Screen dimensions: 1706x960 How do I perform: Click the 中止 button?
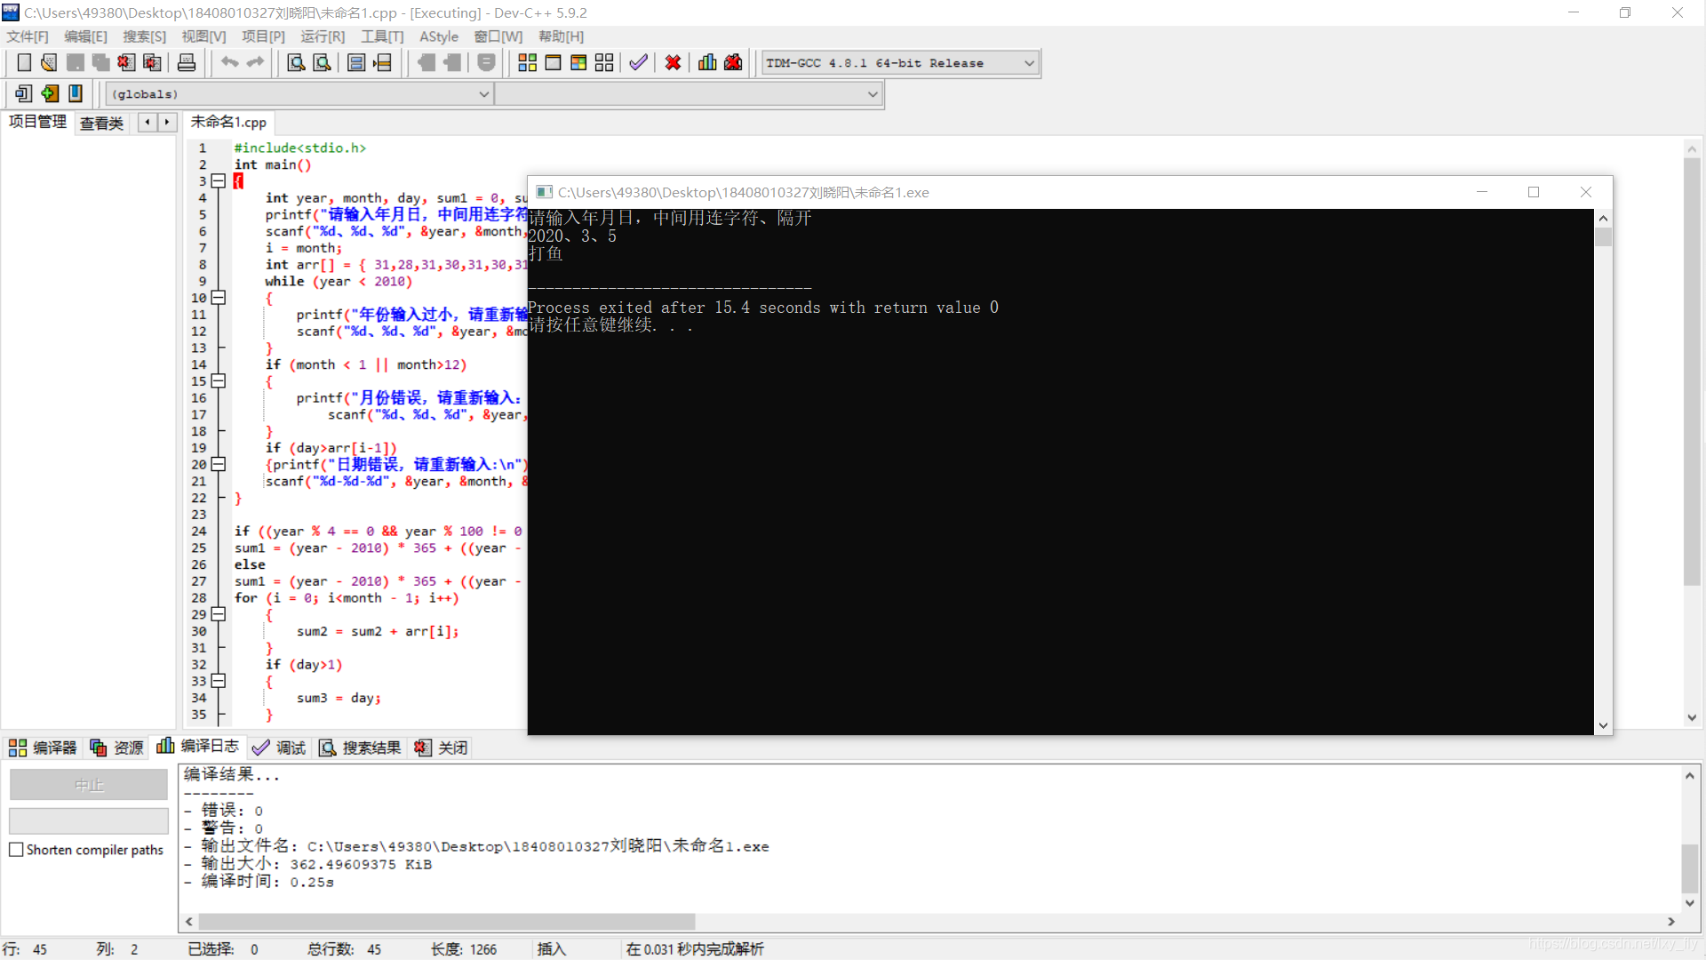pyautogui.click(x=89, y=785)
